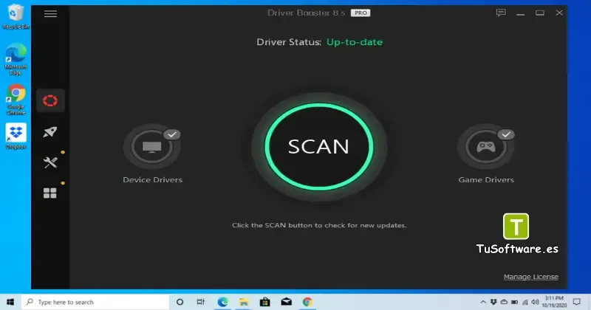Click the taskbar search box
Screen dimensions: 591x310
95,302
